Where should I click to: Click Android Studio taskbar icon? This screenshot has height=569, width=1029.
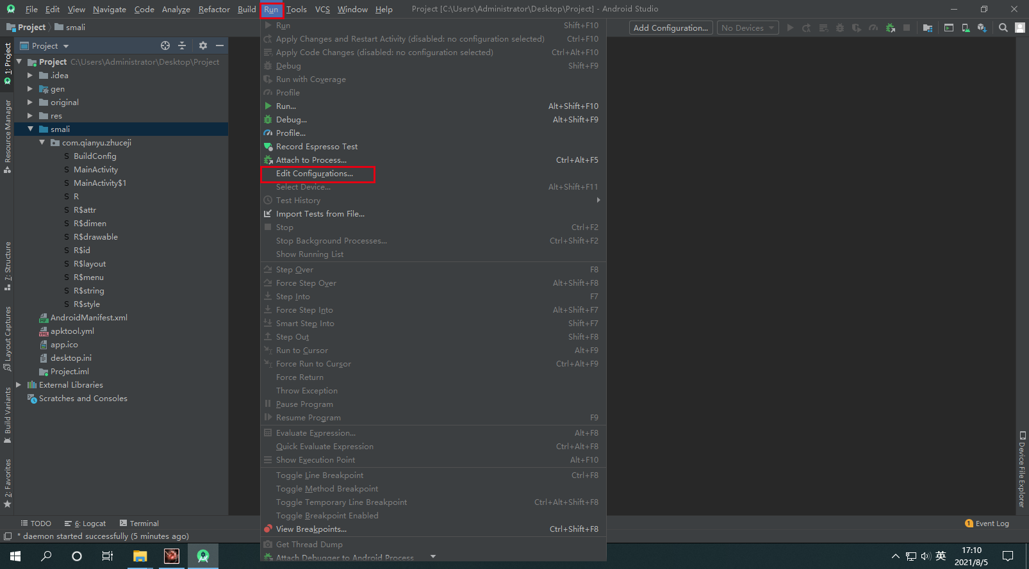click(x=203, y=556)
